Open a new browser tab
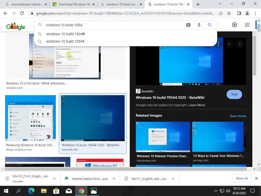Viewport: 261px width, 196px height. point(198,4)
